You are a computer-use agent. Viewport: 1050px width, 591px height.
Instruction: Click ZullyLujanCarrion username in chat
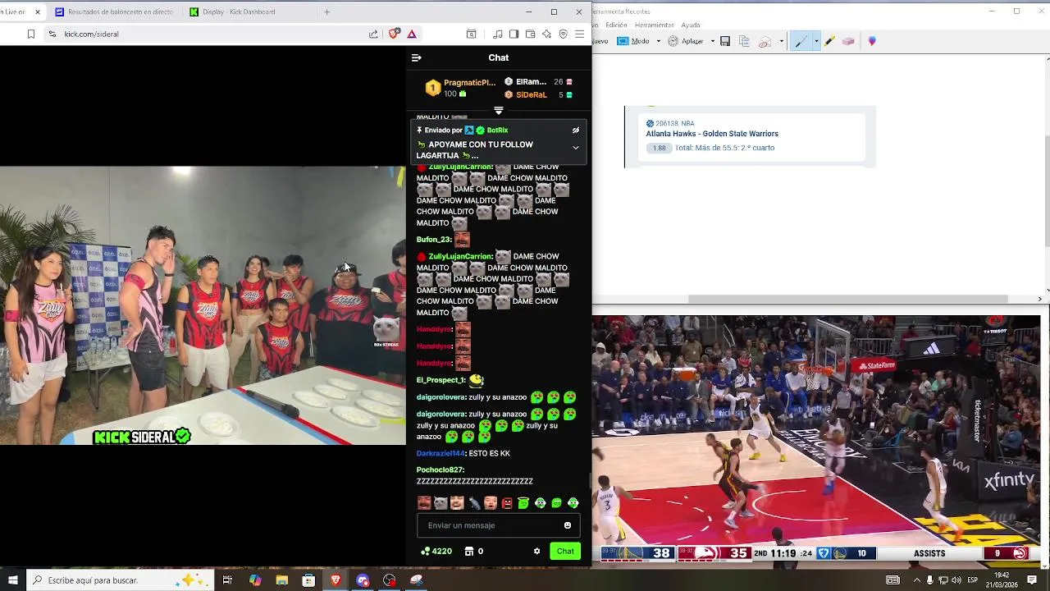point(459,256)
